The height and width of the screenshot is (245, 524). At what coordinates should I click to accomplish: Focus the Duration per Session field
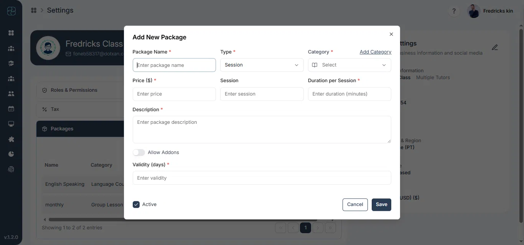pyautogui.click(x=349, y=94)
